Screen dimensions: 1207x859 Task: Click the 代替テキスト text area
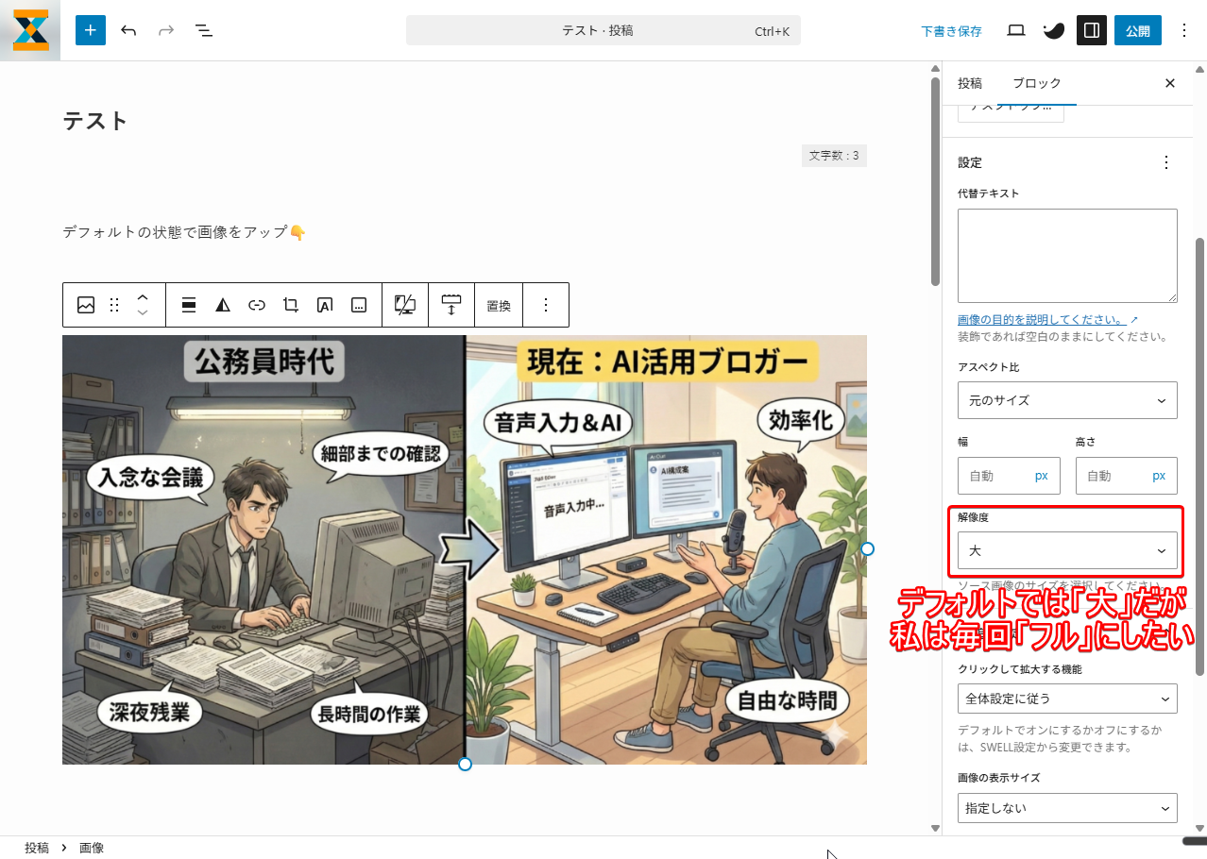pyautogui.click(x=1067, y=255)
